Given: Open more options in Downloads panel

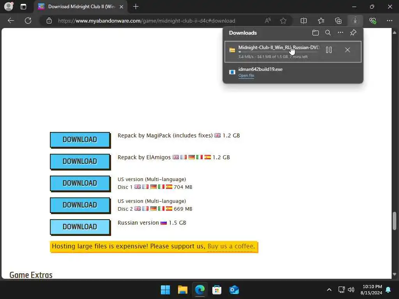Looking at the screenshot, I should point(341,33).
